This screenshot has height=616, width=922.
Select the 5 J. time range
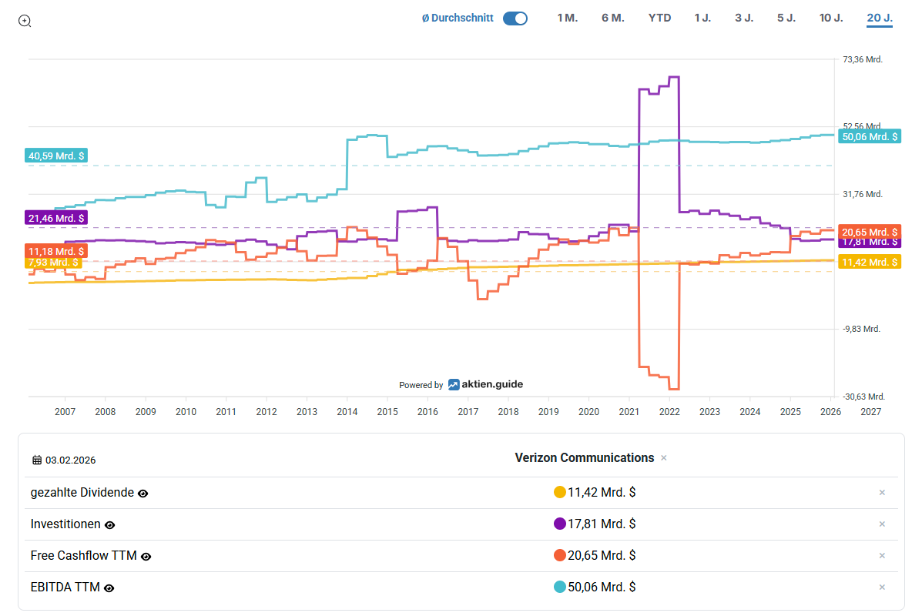click(x=786, y=18)
